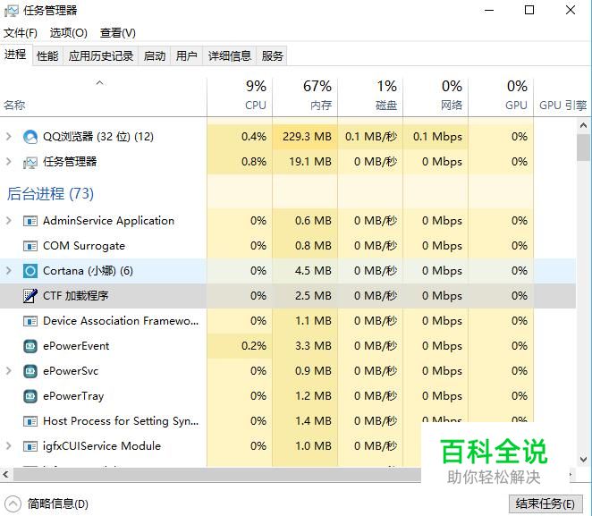Image resolution: width=592 pixels, height=516 pixels.
Task: Expand the igfxCUIService Module row
Action: (9, 446)
